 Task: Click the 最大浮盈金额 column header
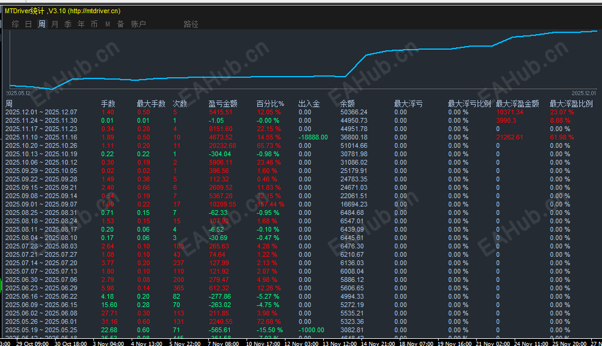(517, 104)
